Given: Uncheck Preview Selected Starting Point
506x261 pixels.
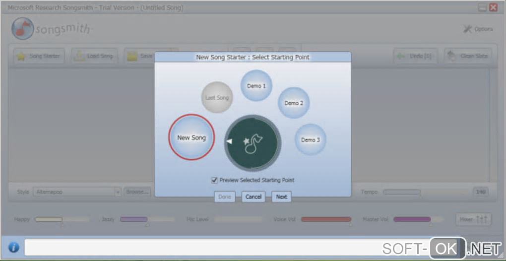Looking at the screenshot, I should click(x=214, y=180).
